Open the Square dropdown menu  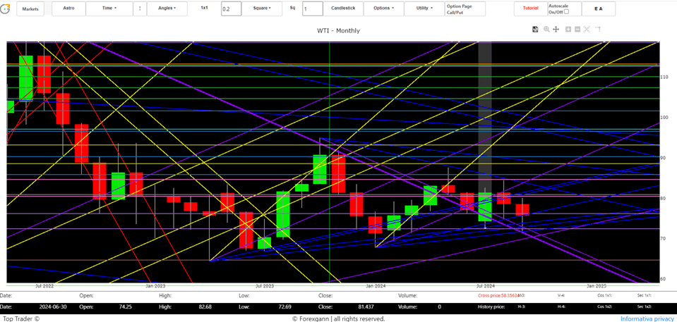pos(261,8)
